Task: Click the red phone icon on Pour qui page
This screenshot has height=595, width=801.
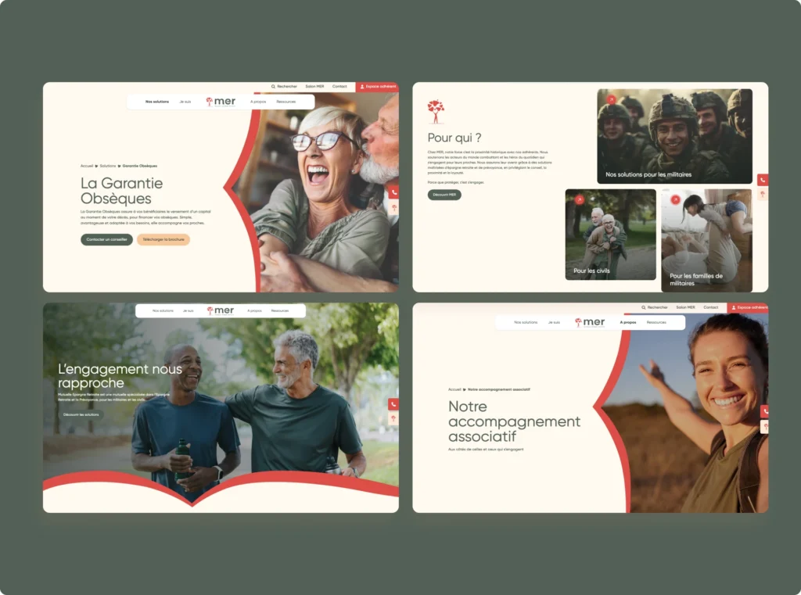Action: pyautogui.click(x=763, y=180)
